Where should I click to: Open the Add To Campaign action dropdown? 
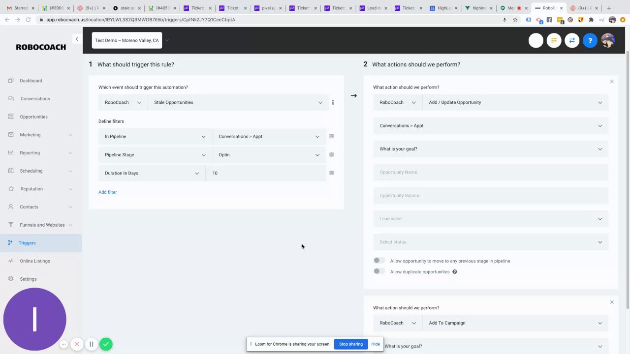point(515,323)
